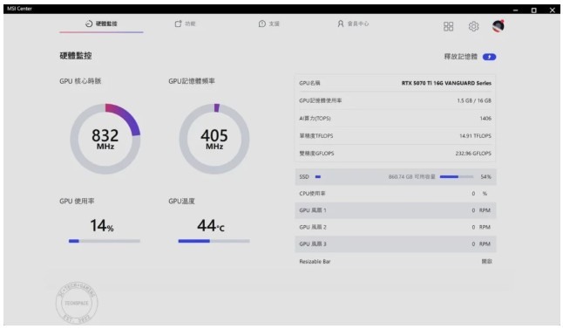
Task: Open settings via the gear icon
Action: click(x=473, y=26)
